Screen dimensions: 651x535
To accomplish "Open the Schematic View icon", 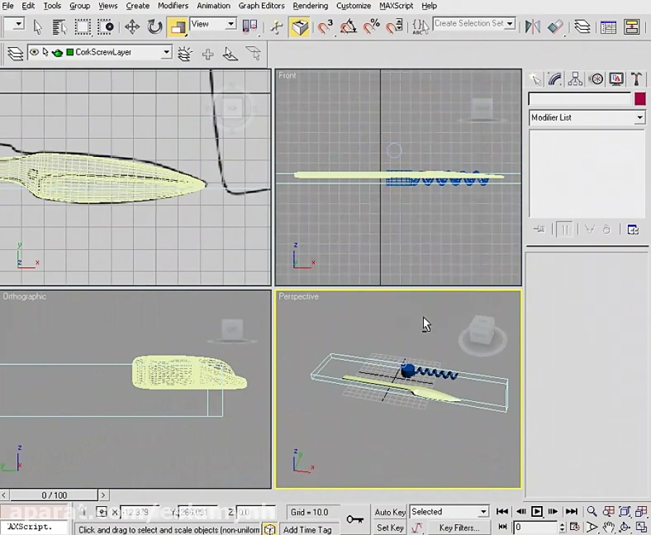I will coord(631,27).
